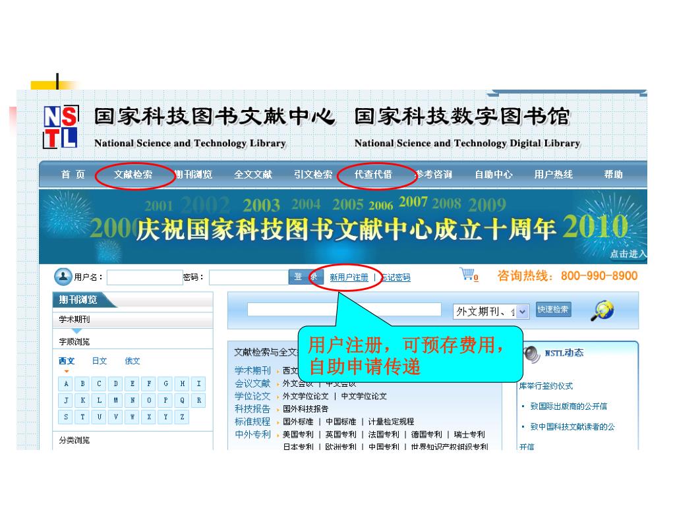Browse journals starting with letter F
The width and height of the screenshot is (675, 506).
coord(149,383)
